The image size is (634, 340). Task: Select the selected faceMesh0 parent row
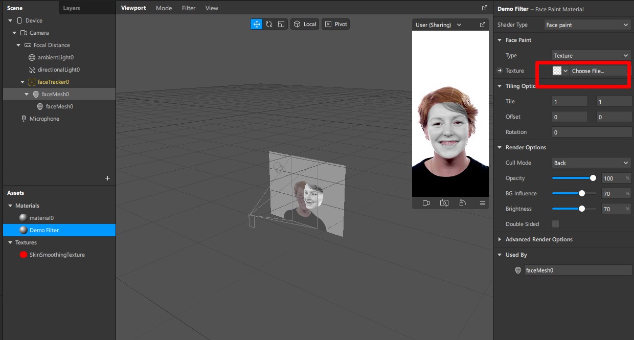coord(59,94)
